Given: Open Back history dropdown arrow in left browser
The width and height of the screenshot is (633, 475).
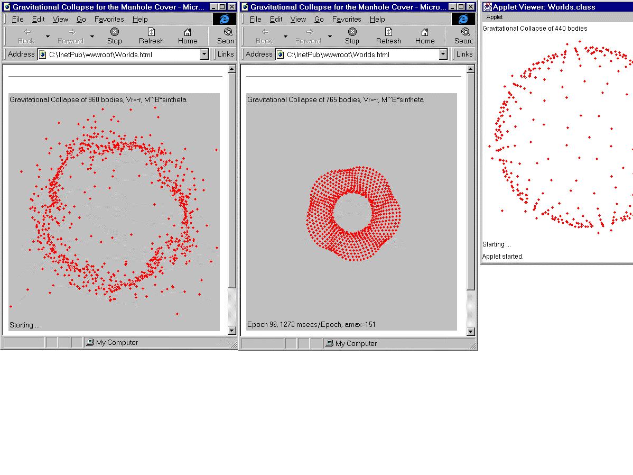Looking at the screenshot, I should coord(48,36).
